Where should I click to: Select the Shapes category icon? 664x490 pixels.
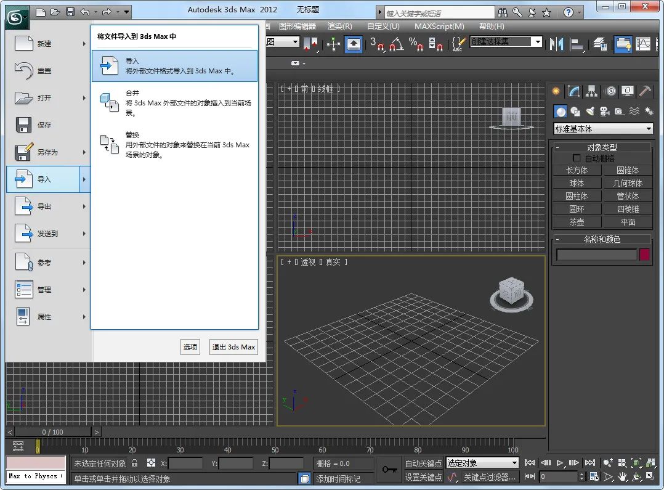click(x=575, y=112)
